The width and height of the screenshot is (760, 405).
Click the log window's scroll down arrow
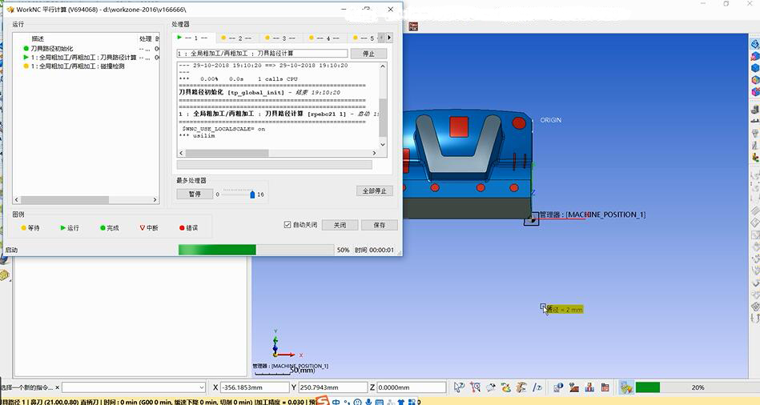click(383, 144)
